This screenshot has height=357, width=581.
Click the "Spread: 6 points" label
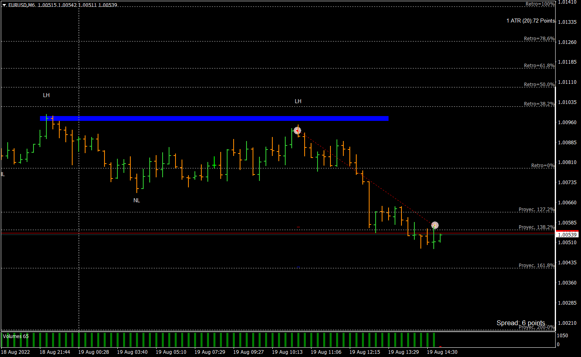click(521, 323)
